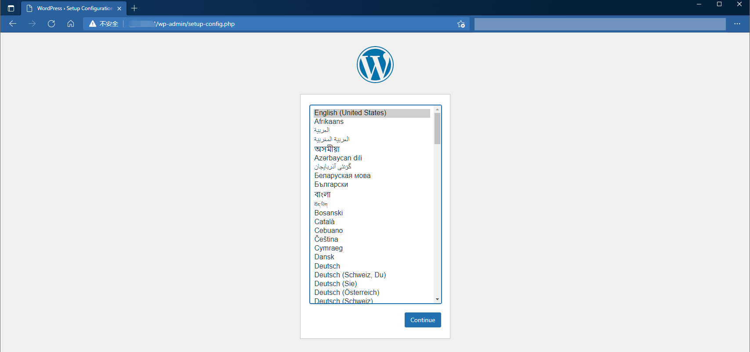Click language list scroll up arrow
The width and height of the screenshot is (750, 352).
pos(437,109)
